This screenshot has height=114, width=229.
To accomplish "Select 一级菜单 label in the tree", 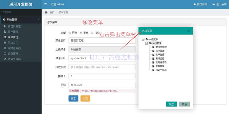I will [x=153, y=39].
